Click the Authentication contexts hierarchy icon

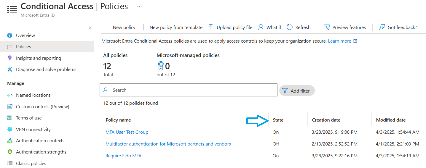(10, 140)
